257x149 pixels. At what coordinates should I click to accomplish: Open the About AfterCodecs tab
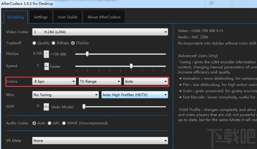[x=104, y=17]
